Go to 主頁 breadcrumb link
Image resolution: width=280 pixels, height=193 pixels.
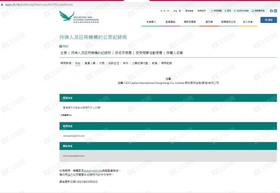click(63, 53)
